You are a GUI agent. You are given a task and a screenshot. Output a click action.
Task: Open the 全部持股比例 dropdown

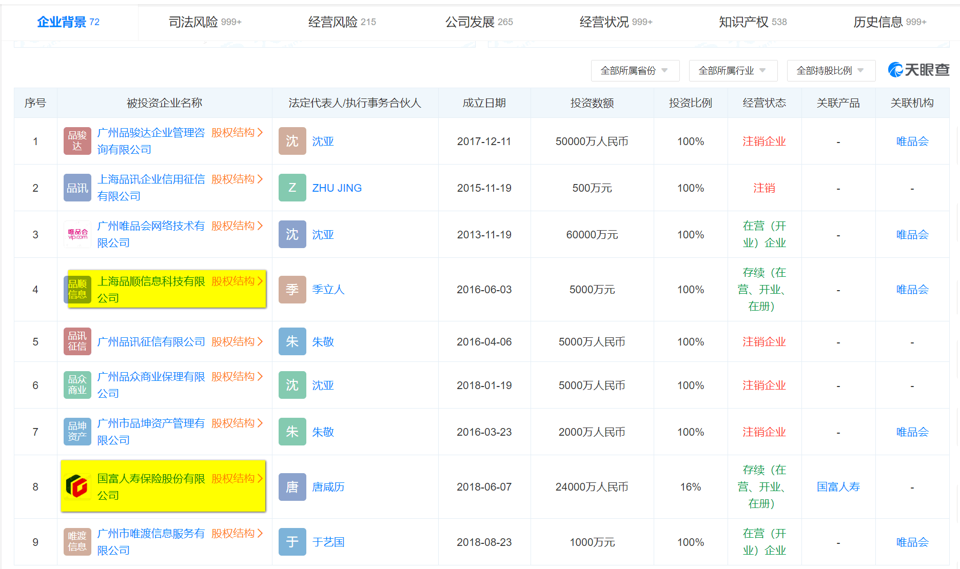coord(831,71)
